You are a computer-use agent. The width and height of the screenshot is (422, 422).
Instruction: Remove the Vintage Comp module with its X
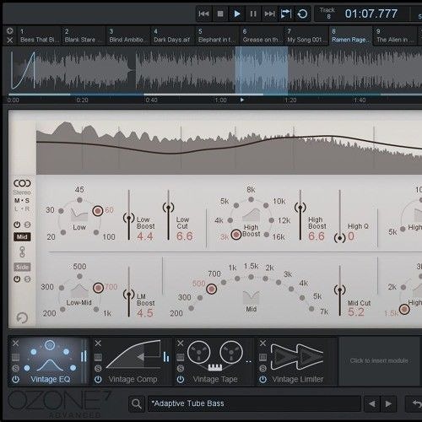[x=98, y=343]
